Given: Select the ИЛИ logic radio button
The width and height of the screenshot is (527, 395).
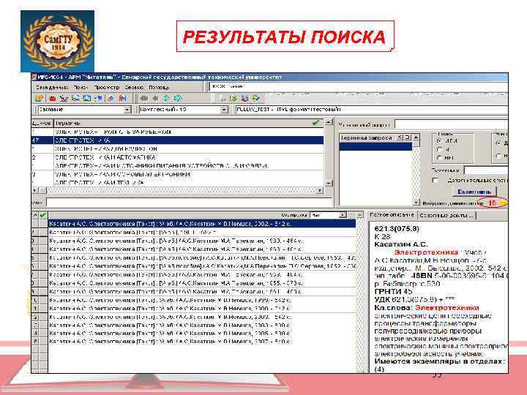Looking at the screenshot, I should point(439,141).
